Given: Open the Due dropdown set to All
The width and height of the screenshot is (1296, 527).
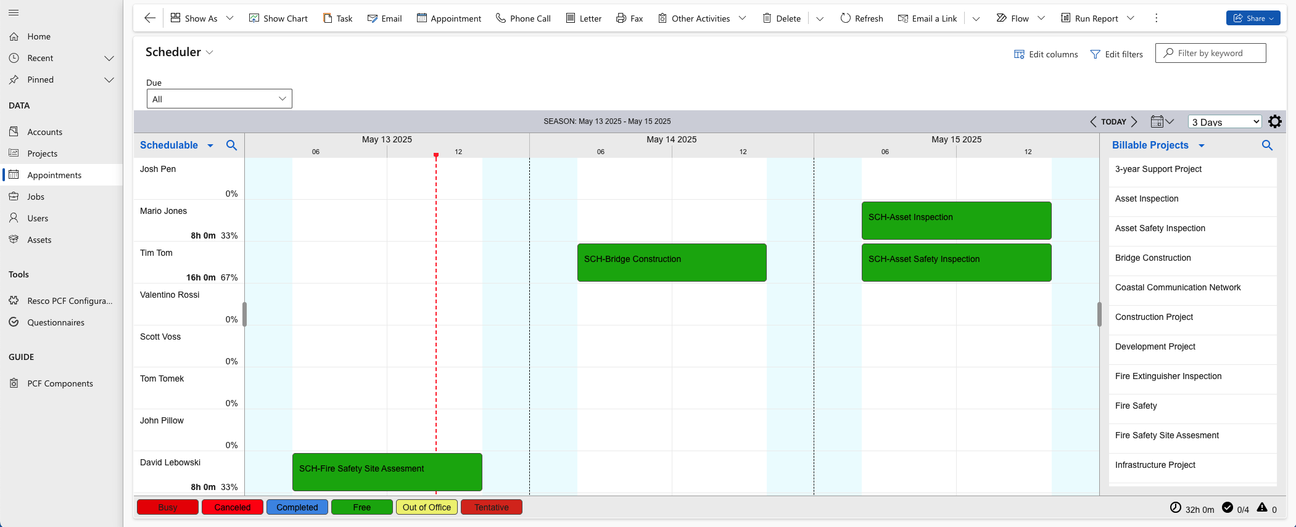Looking at the screenshot, I should pos(219,99).
